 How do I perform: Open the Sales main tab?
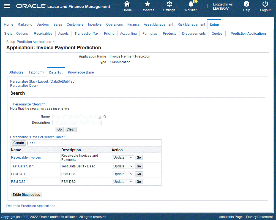pyautogui.click(x=58, y=25)
